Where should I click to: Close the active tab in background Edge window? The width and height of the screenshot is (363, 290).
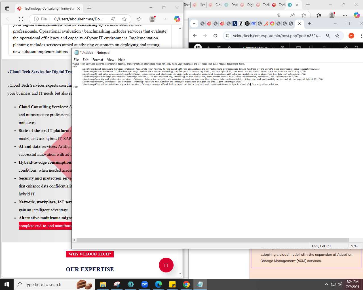click(x=297, y=5)
